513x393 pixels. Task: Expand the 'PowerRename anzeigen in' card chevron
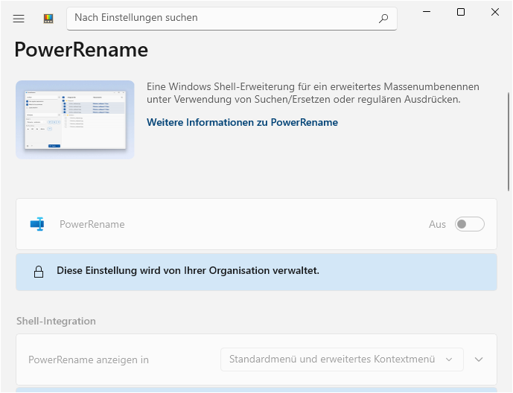click(x=479, y=360)
